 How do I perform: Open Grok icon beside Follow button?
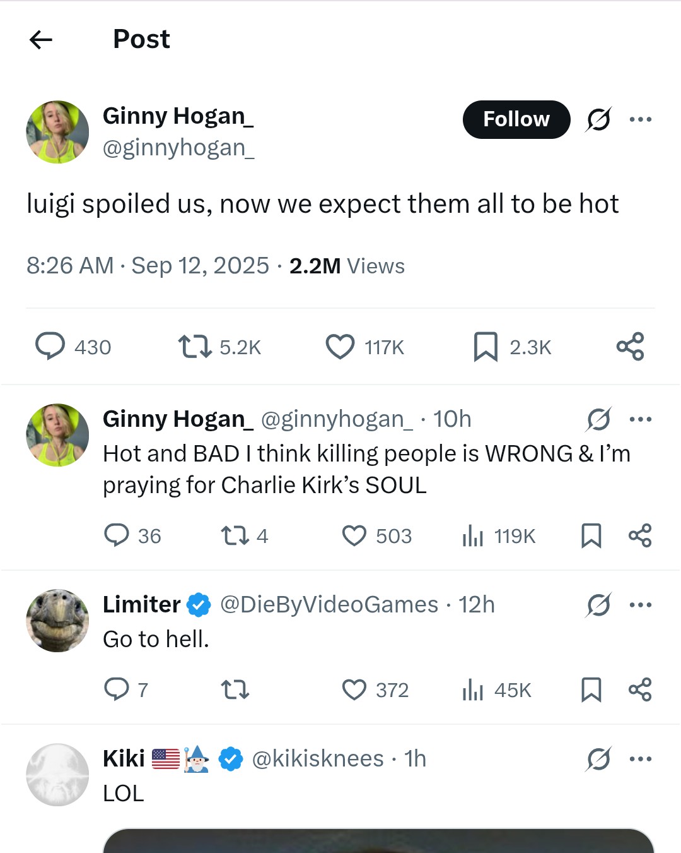pyautogui.click(x=598, y=119)
